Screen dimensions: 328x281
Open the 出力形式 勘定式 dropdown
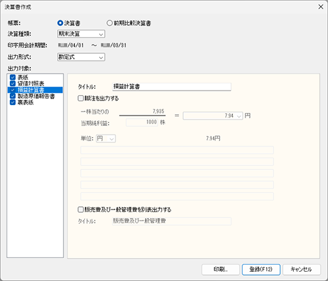click(x=81, y=57)
